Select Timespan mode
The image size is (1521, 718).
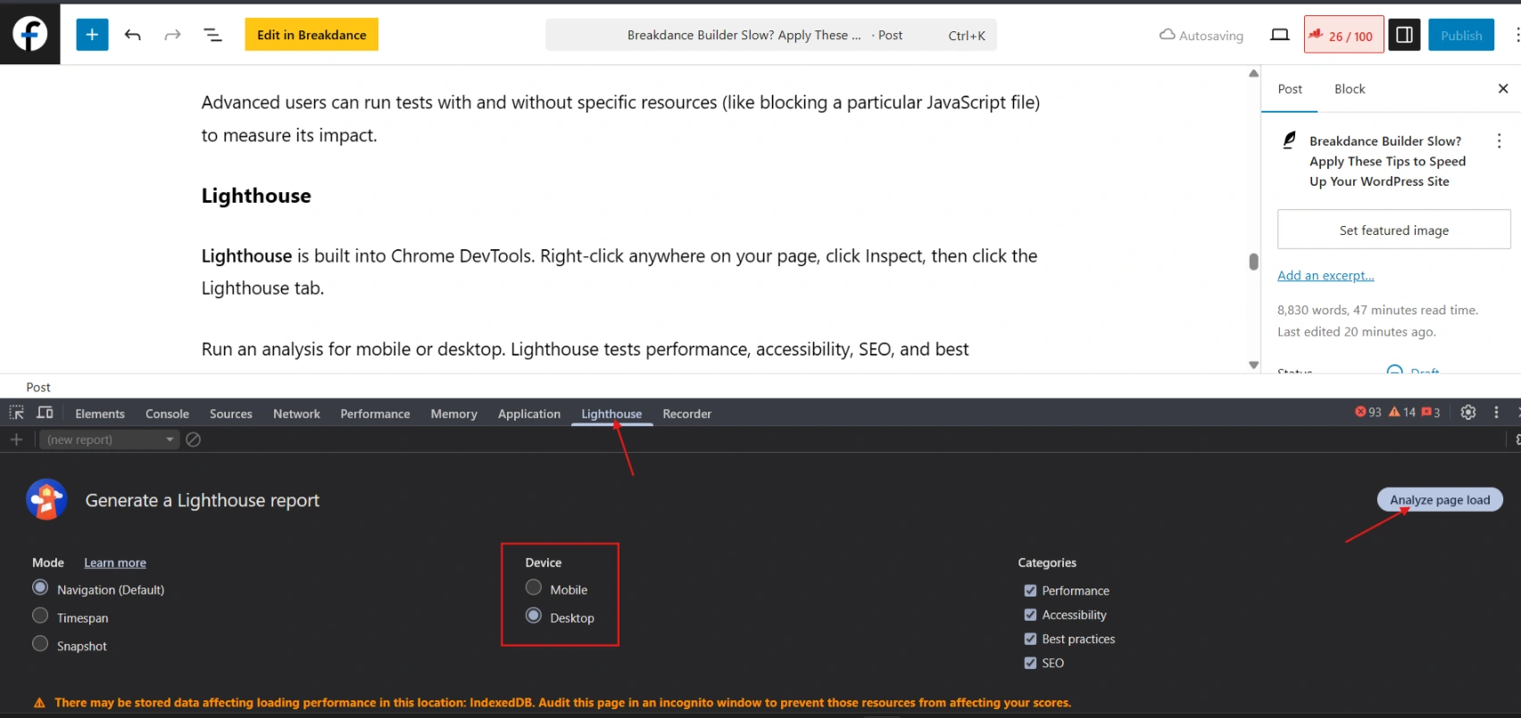pos(40,616)
